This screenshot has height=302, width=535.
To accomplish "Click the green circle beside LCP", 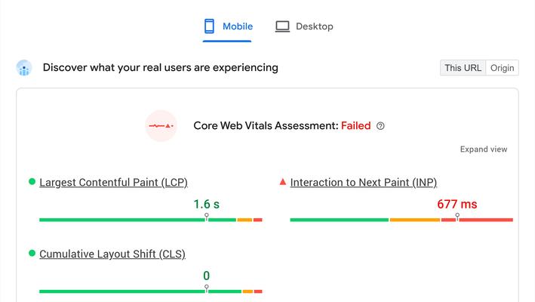I will pos(32,181).
